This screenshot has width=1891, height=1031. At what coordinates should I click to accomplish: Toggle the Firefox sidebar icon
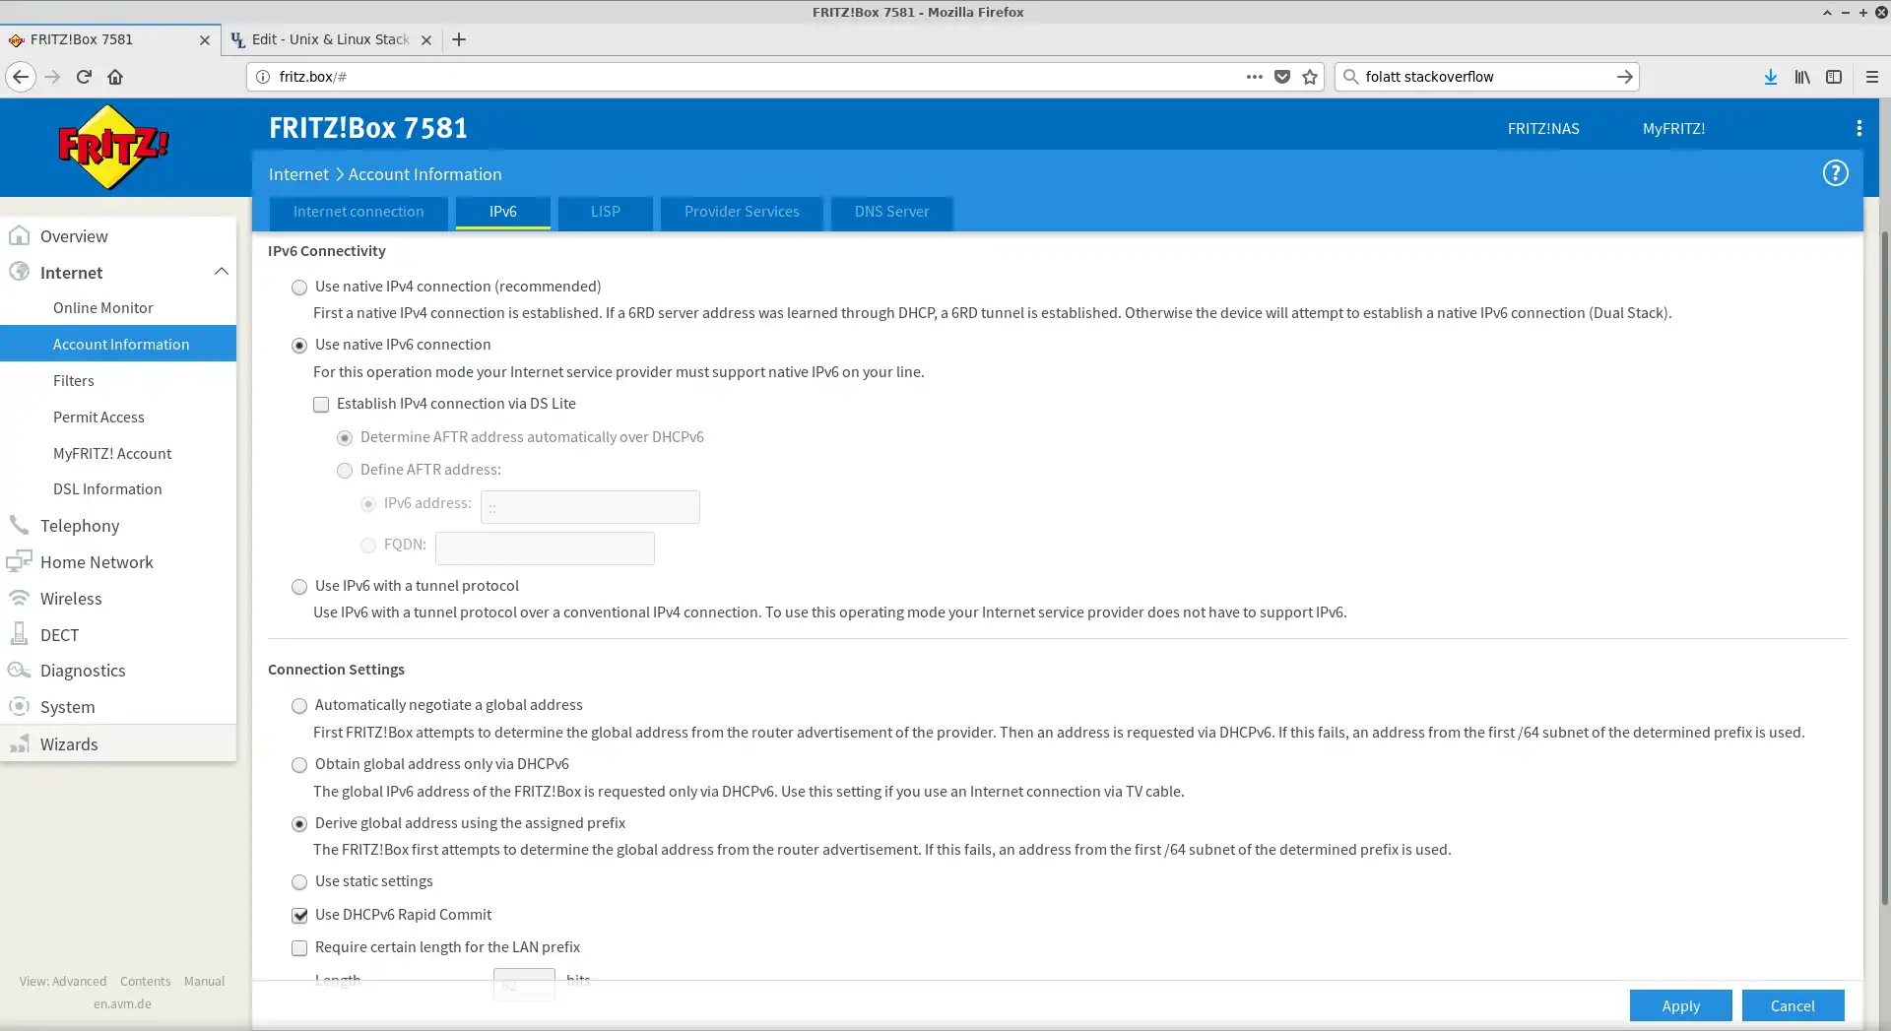(1834, 77)
